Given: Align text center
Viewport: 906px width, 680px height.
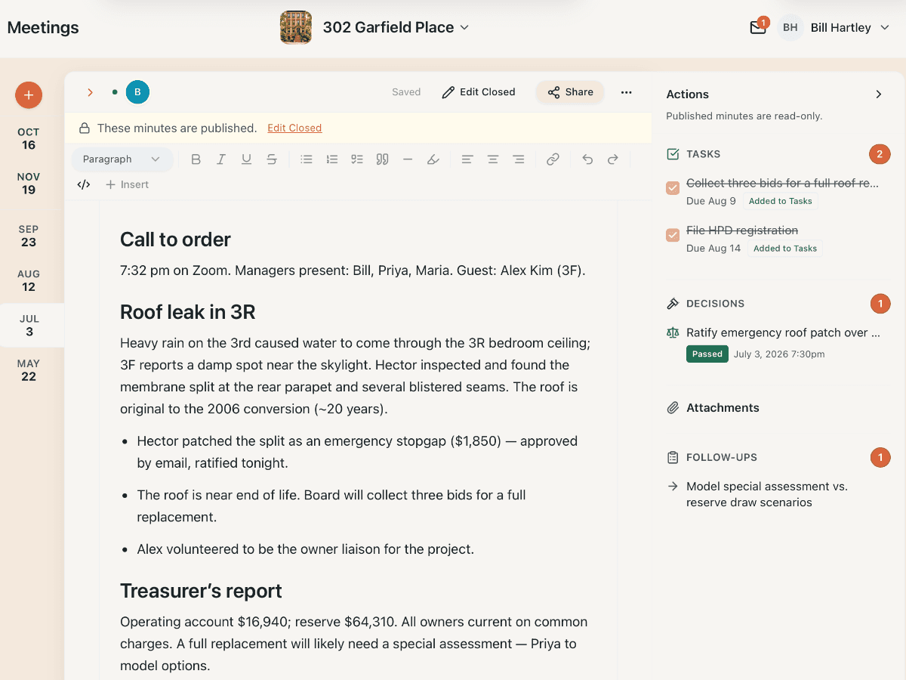Looking at the screenshot, I should (x=493, y=159).
